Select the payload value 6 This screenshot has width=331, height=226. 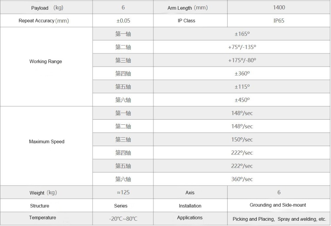tap(123, 7)
